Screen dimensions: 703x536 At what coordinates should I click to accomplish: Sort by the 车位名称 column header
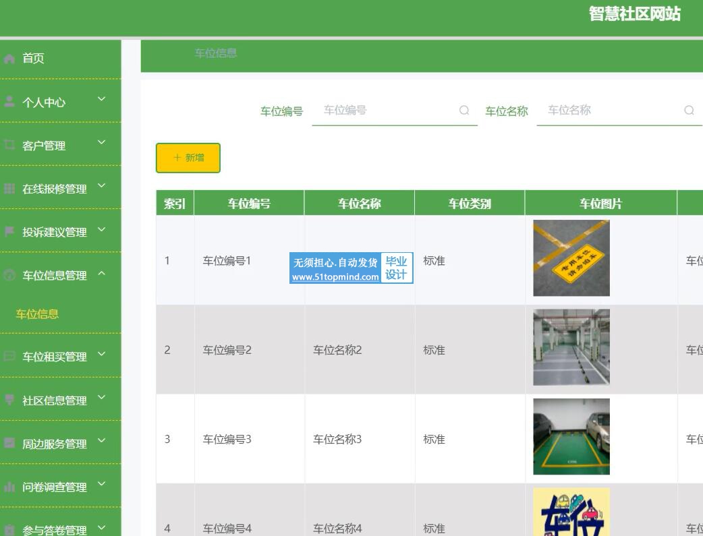click(x=360, y=204)
